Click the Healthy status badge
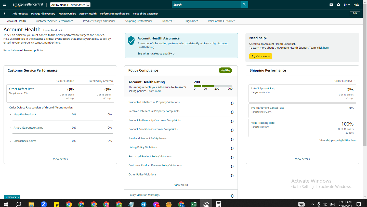 coord(225,71)
